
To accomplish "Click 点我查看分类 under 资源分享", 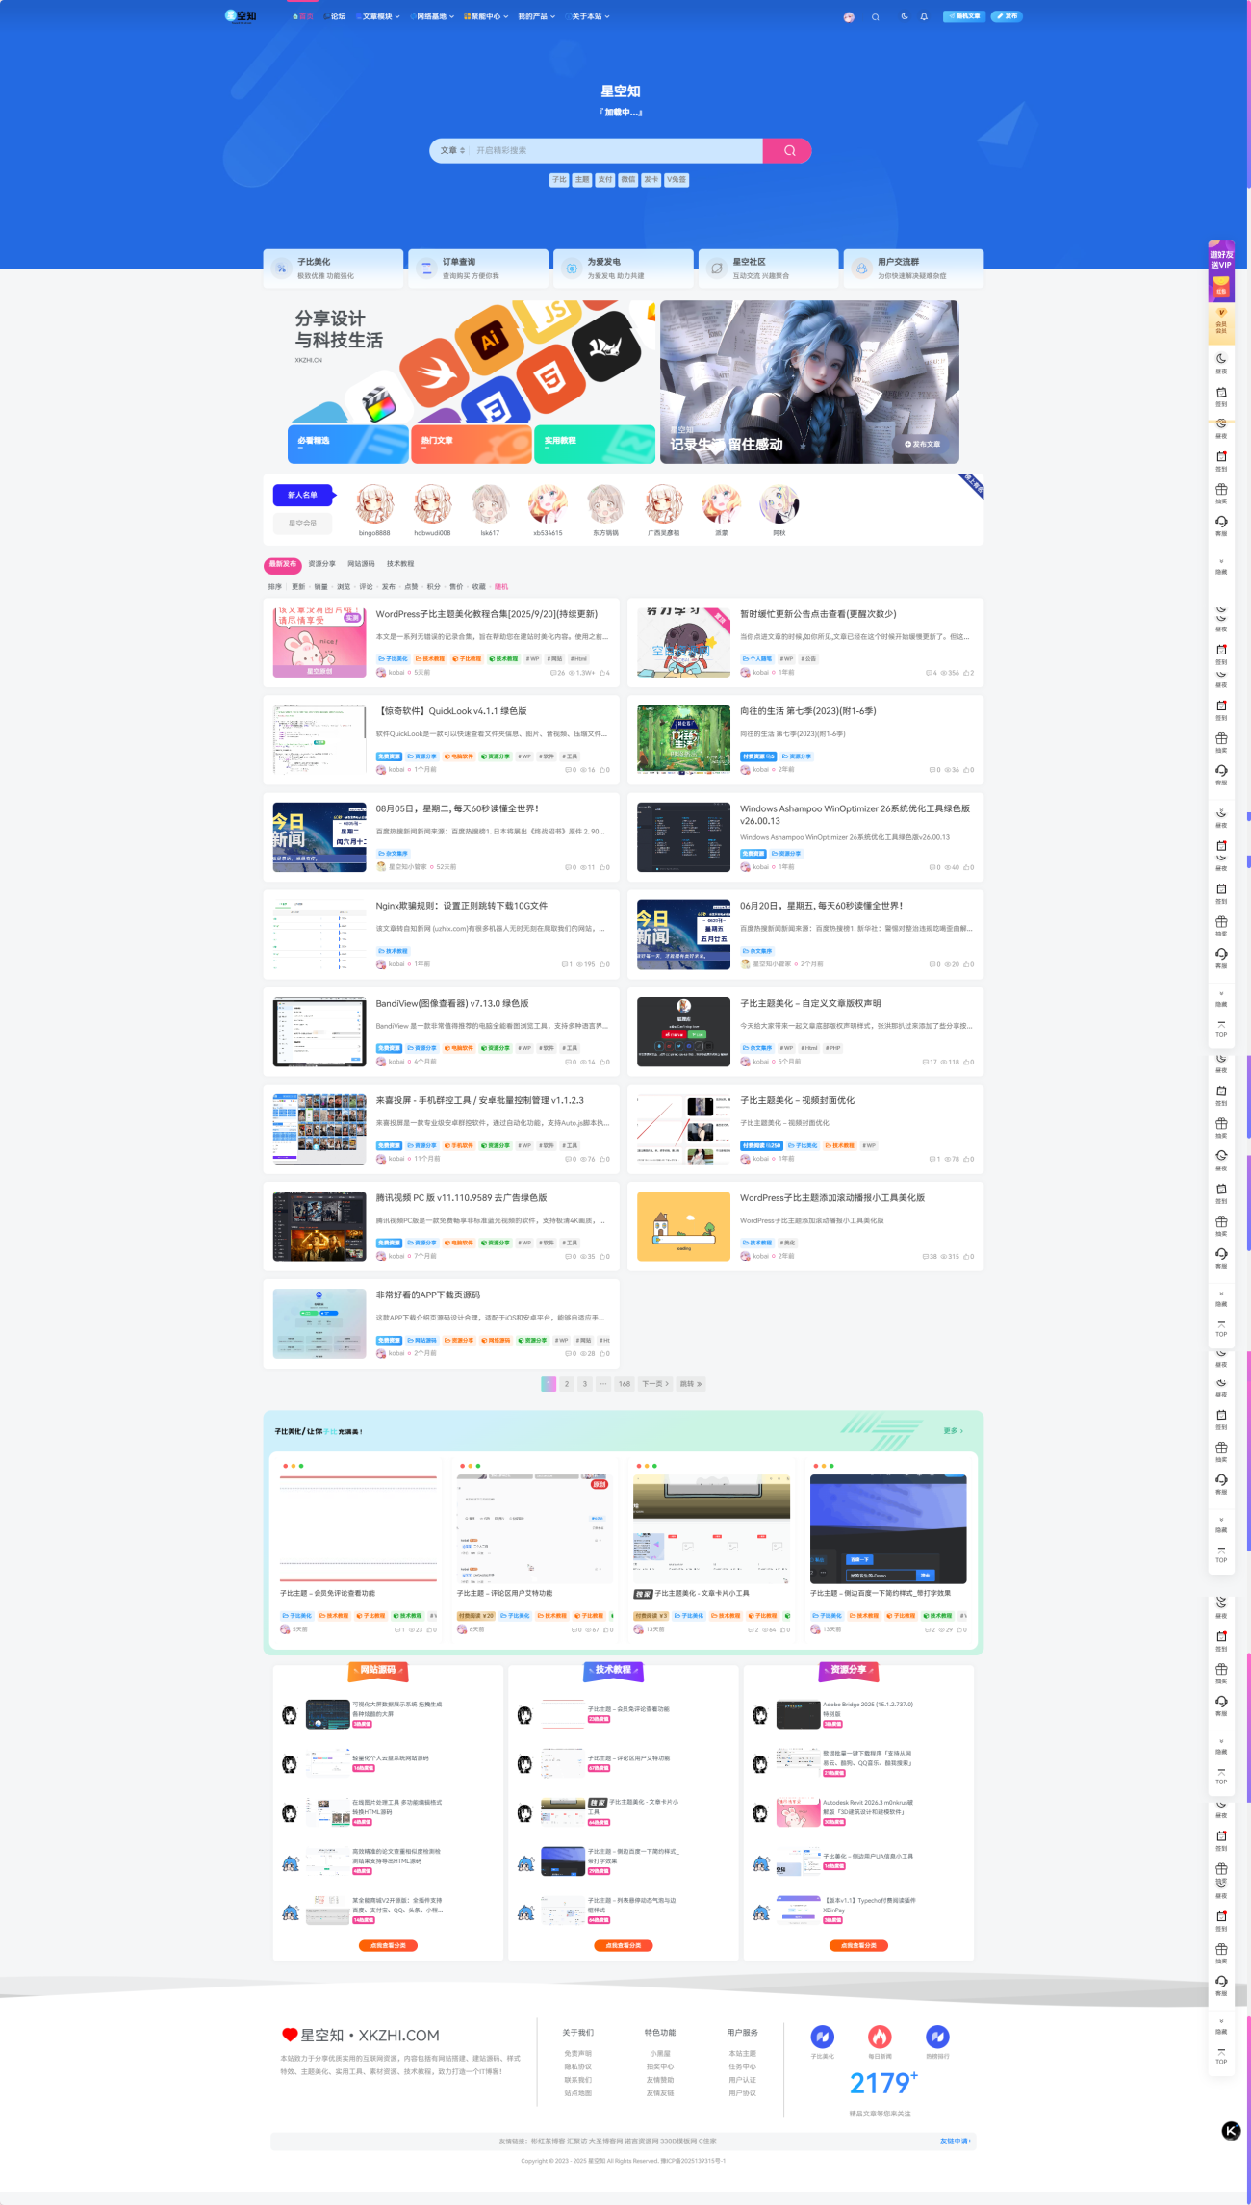I will click(x=858, y=1945).
